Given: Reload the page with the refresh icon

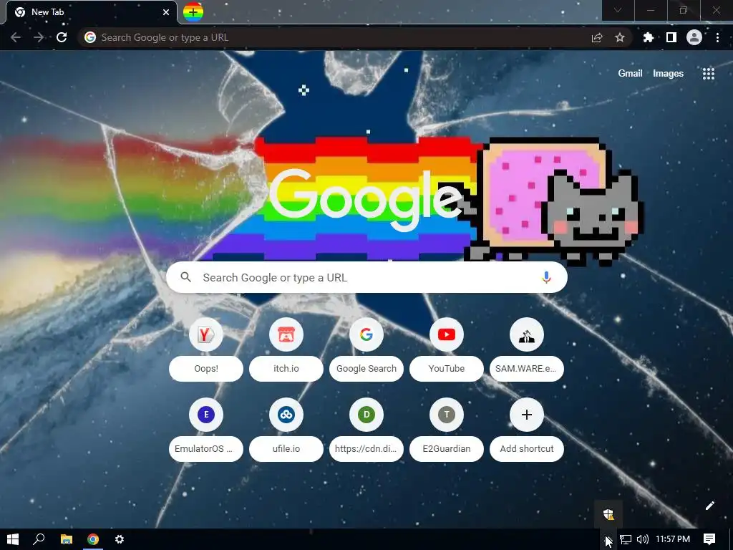Looking at the screenshot, I should pyautogui.click(x=62, y=37).
